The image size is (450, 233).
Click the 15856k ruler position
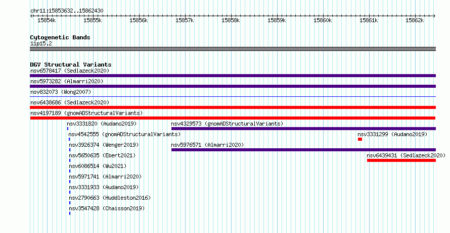[139, 20]
